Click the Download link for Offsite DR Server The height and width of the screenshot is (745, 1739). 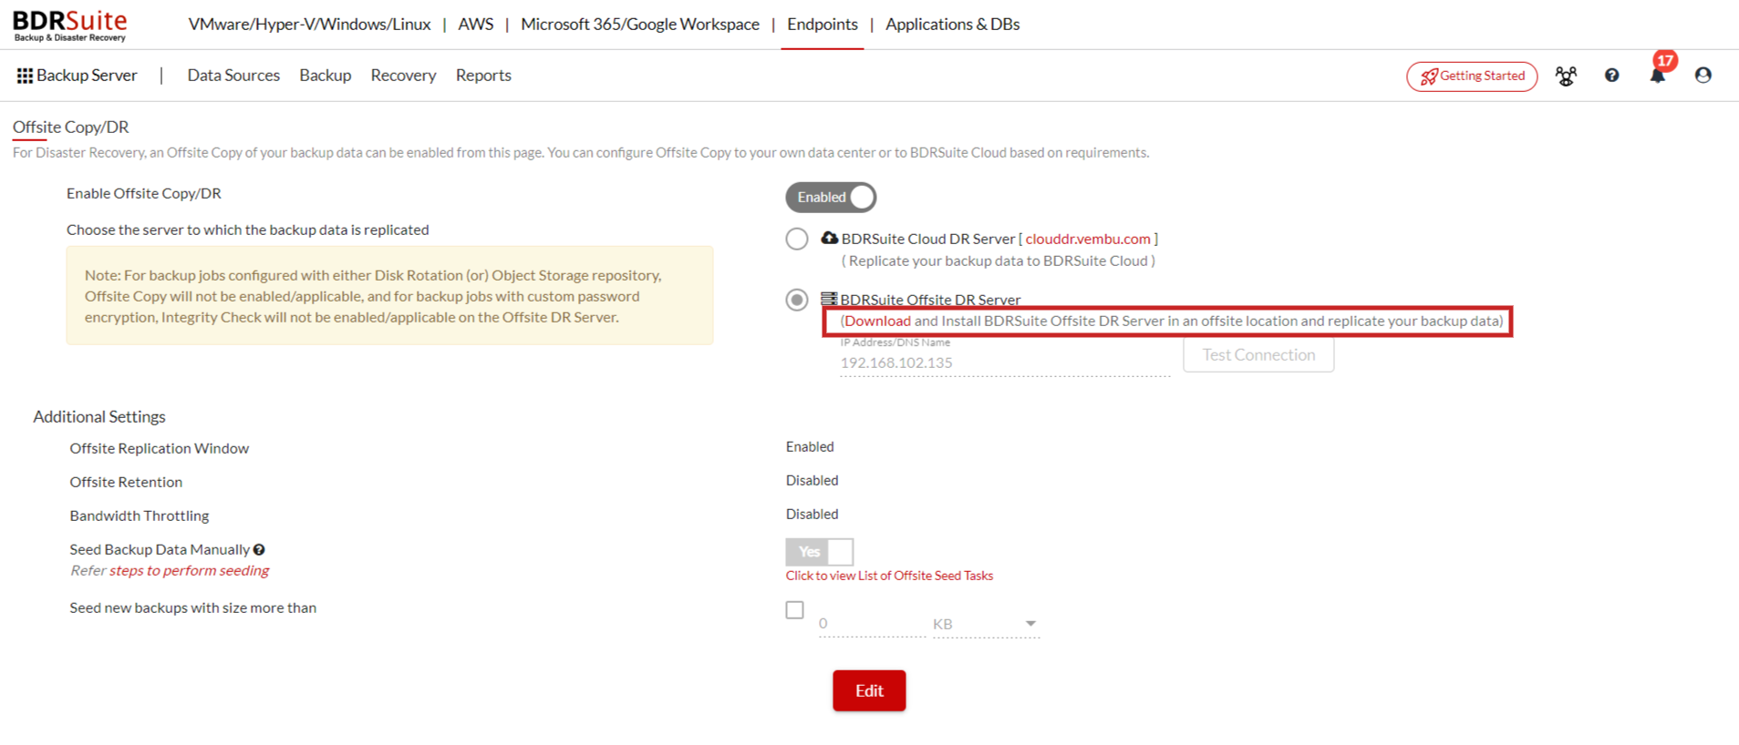pos(877,321)
